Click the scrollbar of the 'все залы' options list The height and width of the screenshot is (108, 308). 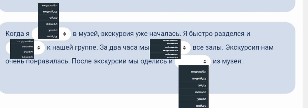(180, 49)
